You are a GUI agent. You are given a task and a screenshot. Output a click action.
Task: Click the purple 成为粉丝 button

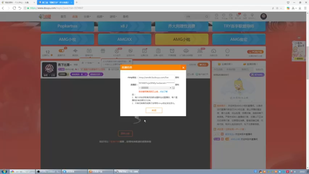tap(257, 75)
